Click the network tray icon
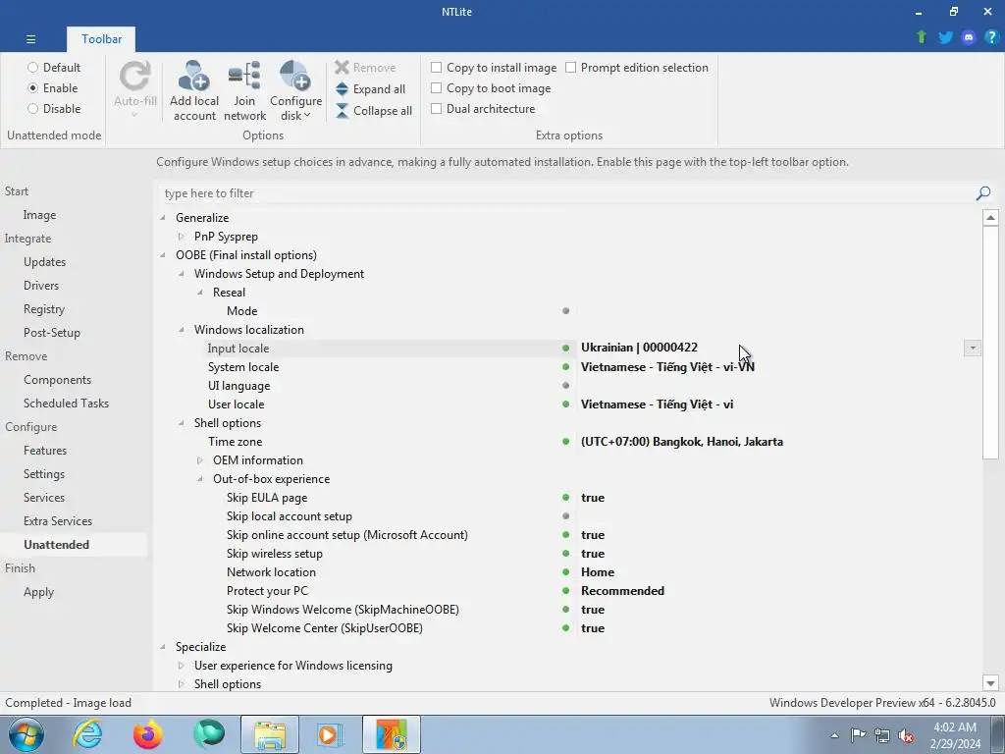The image size is (1005, 754). click(x=882, y=735)
